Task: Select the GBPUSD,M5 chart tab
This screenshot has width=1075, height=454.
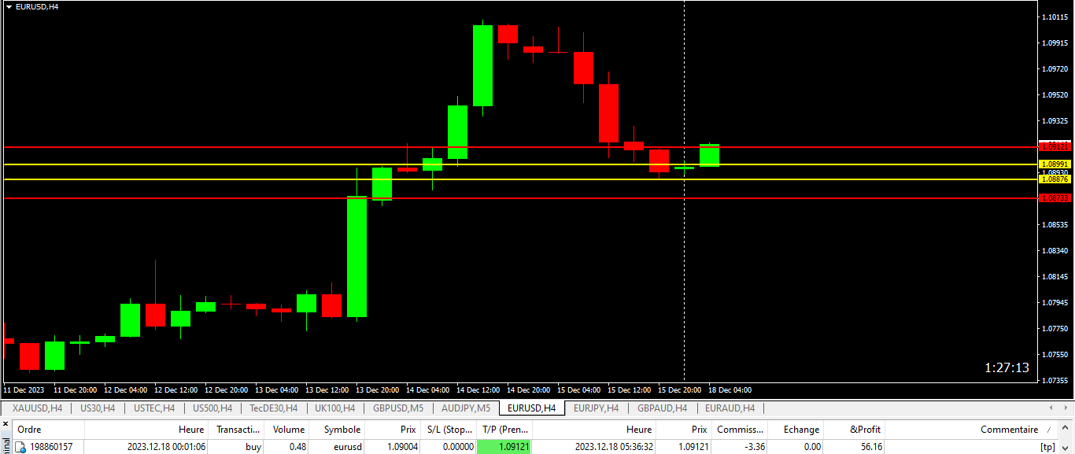Action: coord(398,408)
